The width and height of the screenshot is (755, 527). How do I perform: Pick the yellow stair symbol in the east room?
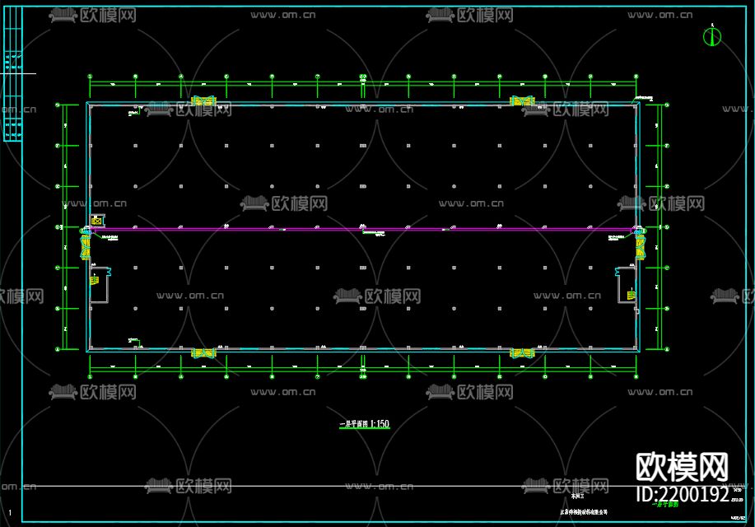[631, 294]
